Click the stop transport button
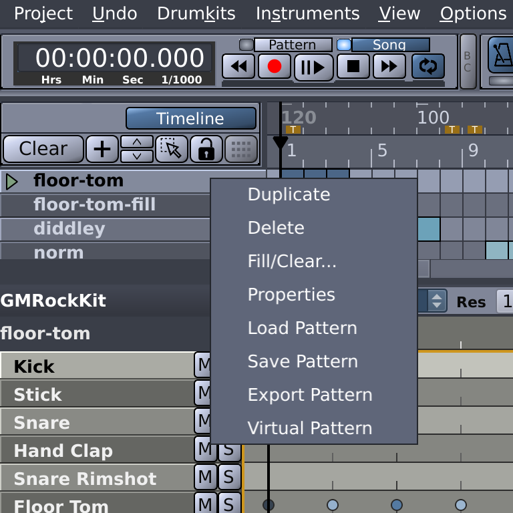 click(x=353, y=66)
